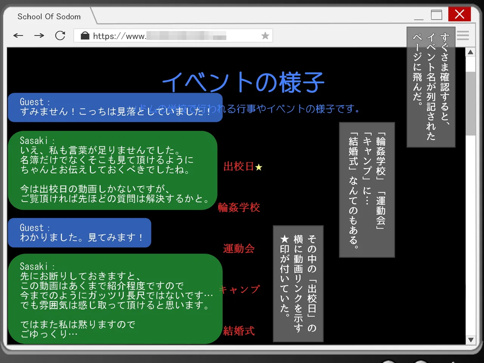Click the forward navigation arrow
This screenshot has height=363, width=484.
[x=39, y=35]
